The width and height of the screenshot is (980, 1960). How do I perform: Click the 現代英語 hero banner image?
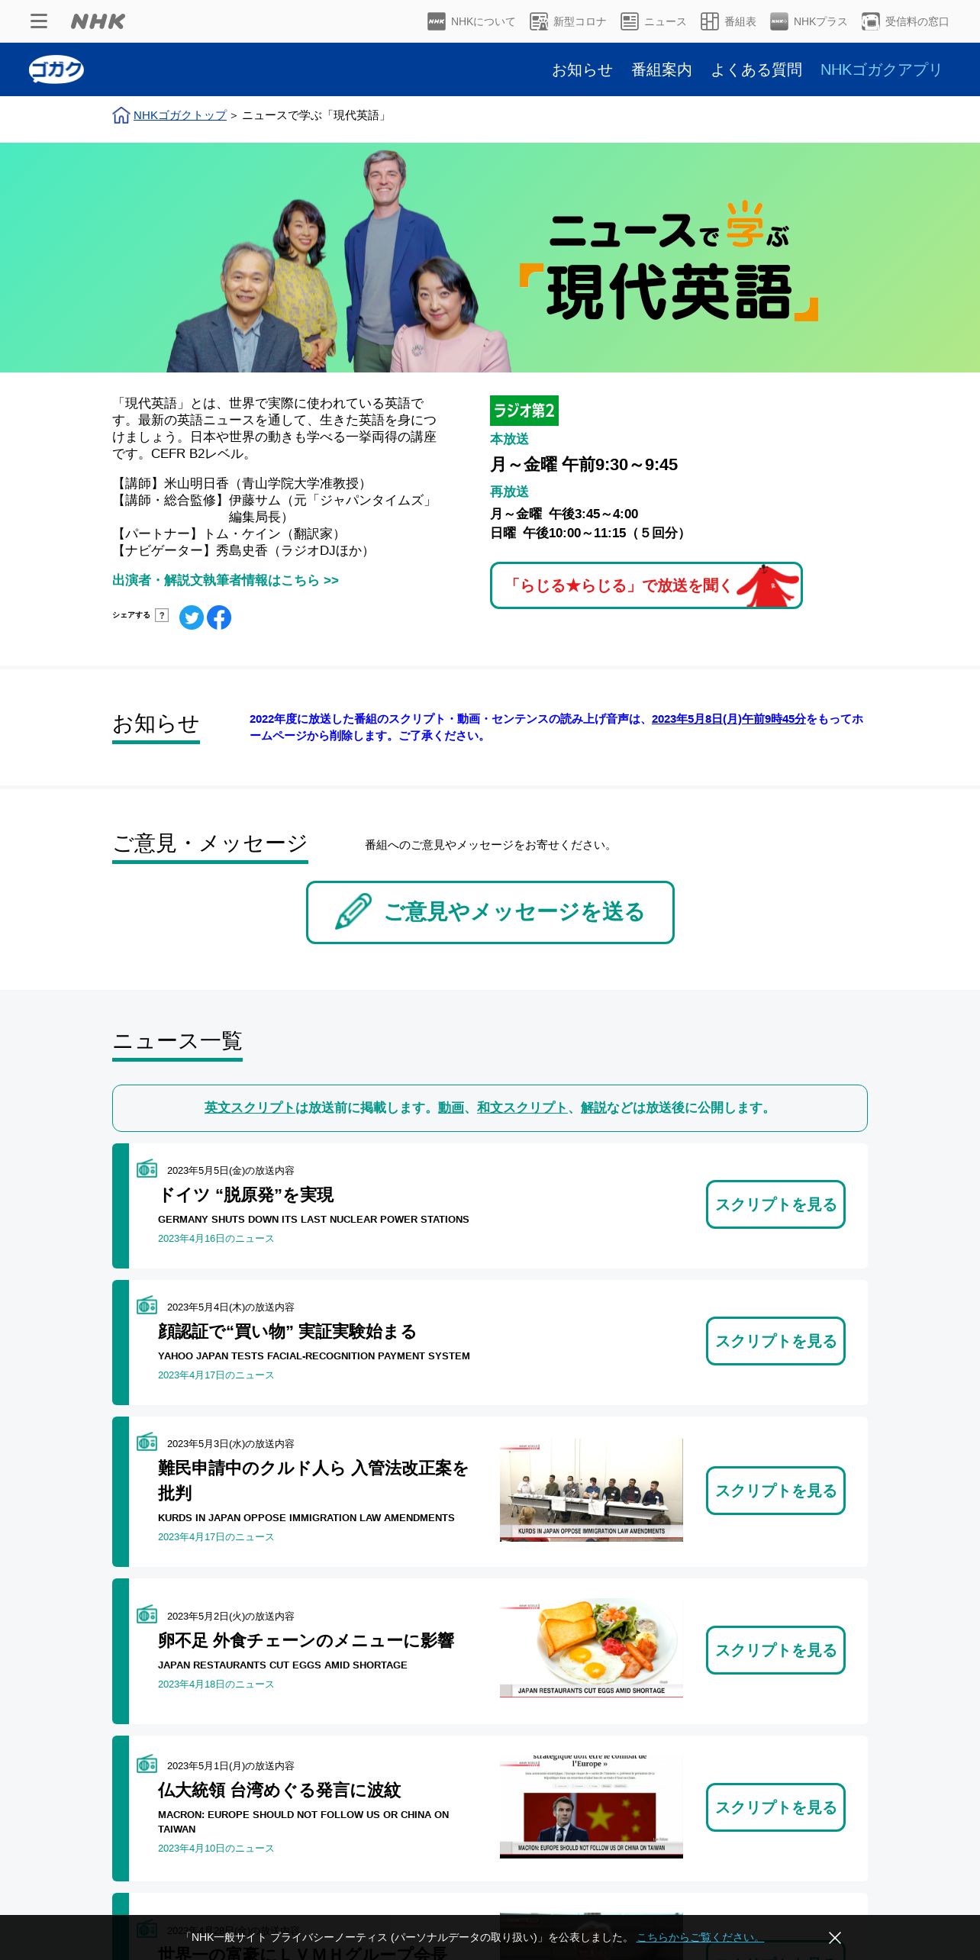point(490,257)
